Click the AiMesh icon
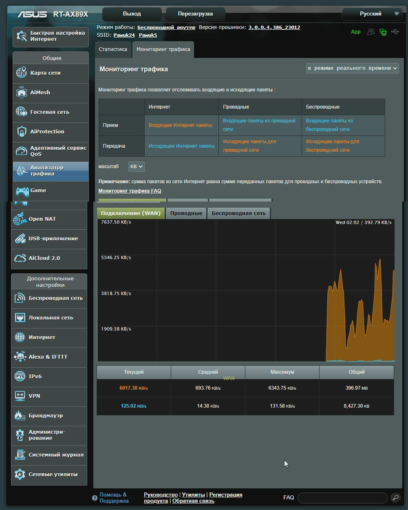Screen dimensions: 408x510 [x=21, y=93]
